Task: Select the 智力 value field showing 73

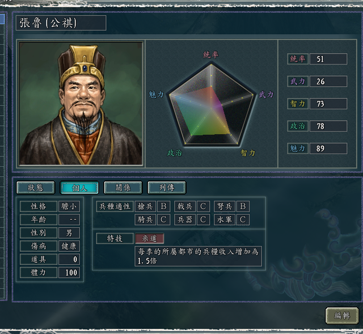Action: (328, 104)
